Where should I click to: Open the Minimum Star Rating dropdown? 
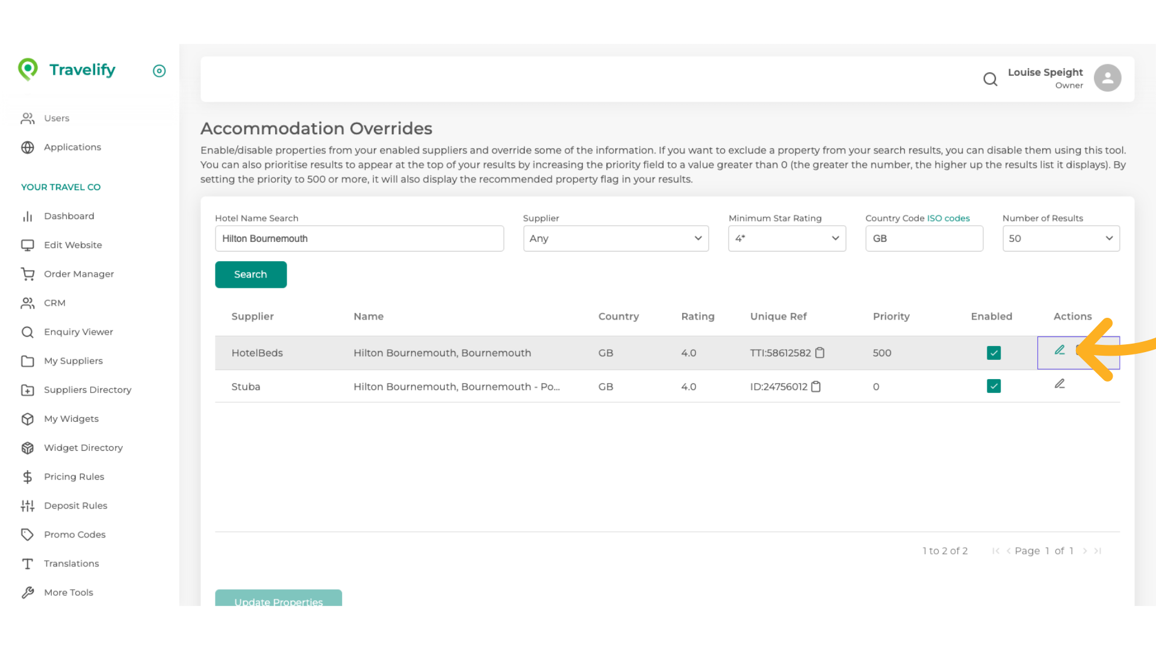(x=786, y=238)
